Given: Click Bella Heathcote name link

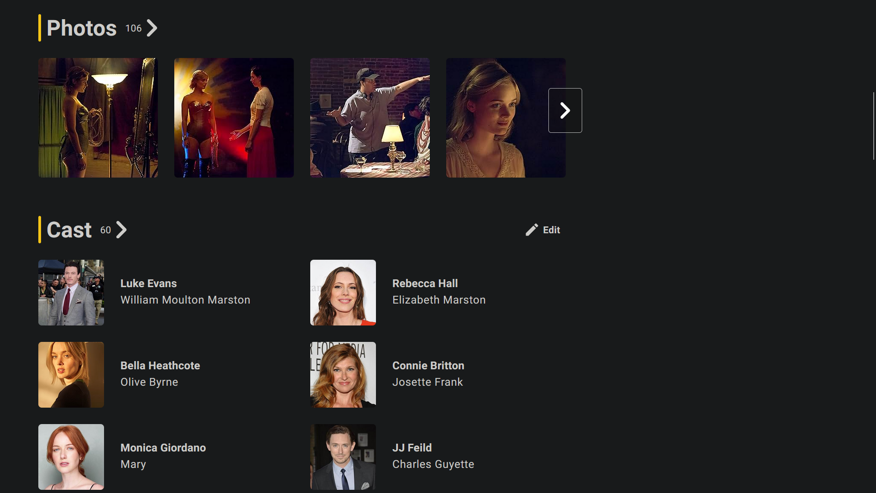Looking at the screenshot, I should (160, 366).
